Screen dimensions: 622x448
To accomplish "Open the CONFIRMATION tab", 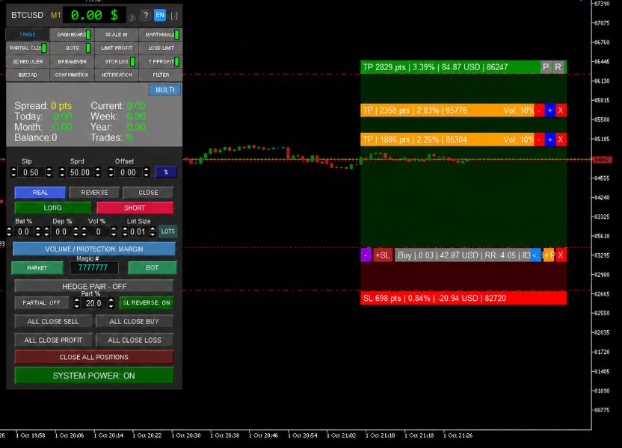I will pyautogui.click(x=72, y=75).
